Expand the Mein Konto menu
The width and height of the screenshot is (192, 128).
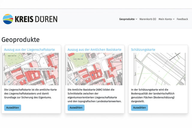166,19
